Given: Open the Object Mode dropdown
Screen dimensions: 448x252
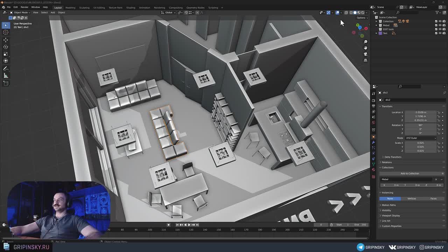Looking at the screenshot, I should click(x=20, y=13).
